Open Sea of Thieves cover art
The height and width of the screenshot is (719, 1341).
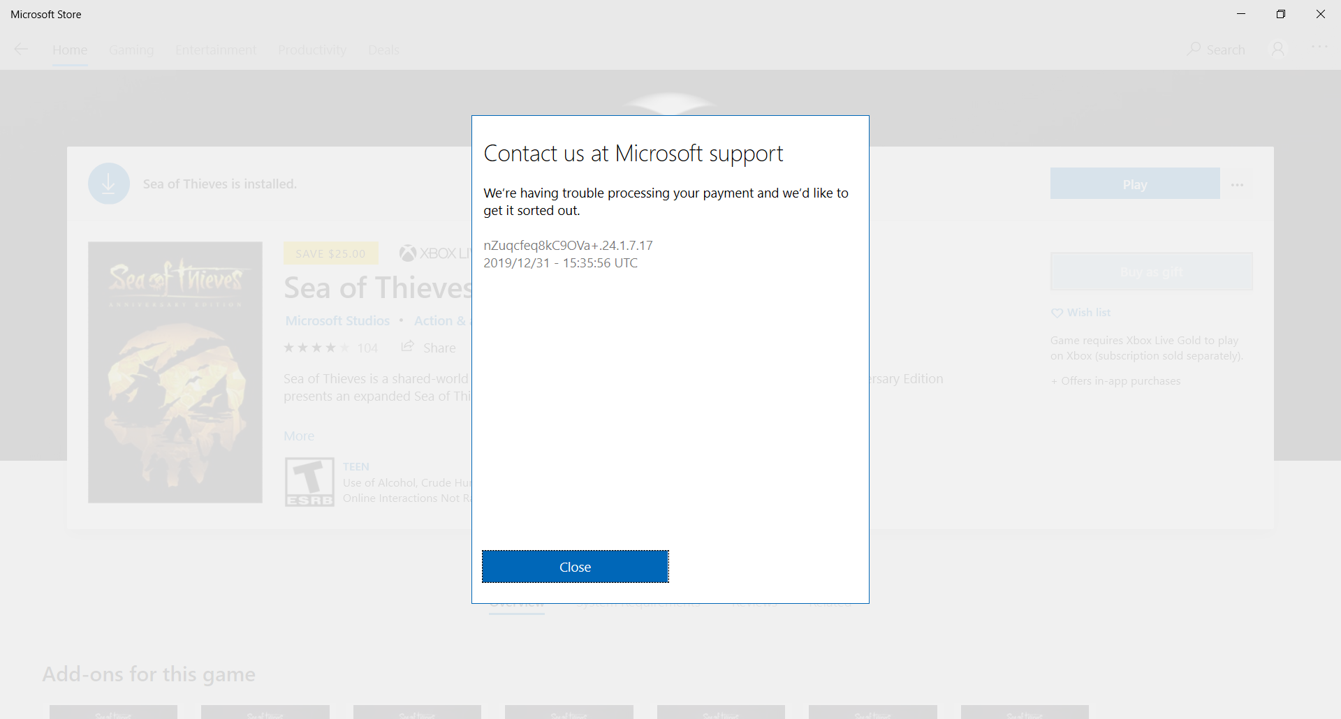(x=175, y=372)
